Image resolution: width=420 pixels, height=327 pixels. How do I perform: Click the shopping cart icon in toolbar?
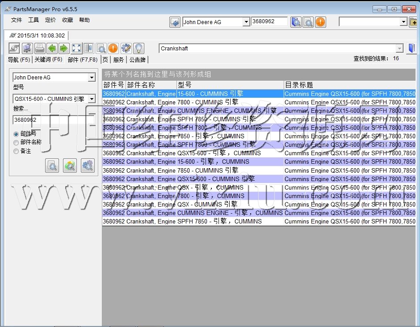click(x=27, y=48)
